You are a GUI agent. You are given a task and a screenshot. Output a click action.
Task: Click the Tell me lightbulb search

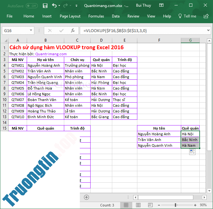[x=187, y=16]
